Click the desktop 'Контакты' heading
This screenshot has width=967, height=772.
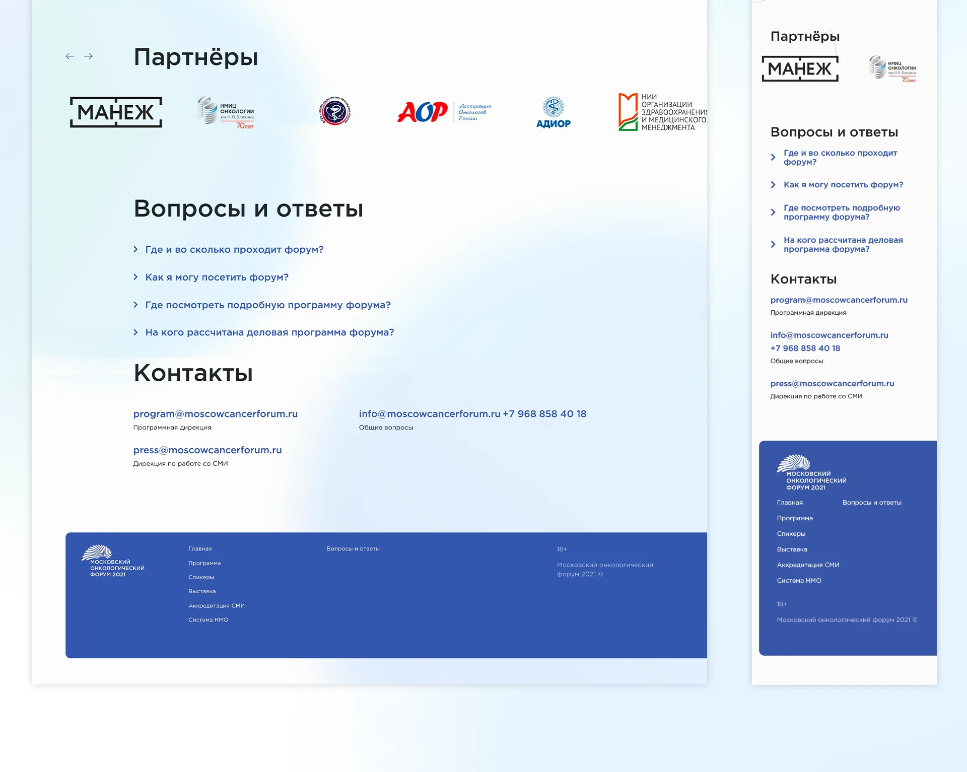tap(193, 373)
